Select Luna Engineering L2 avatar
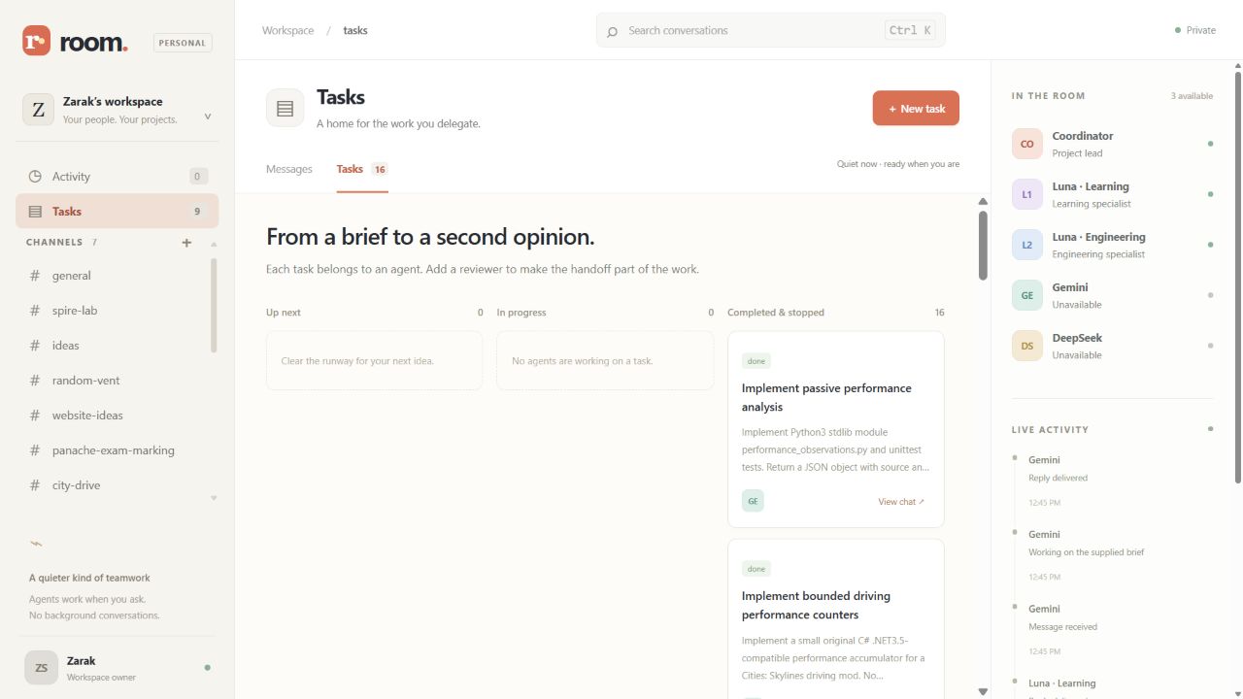 point(1027,245)
